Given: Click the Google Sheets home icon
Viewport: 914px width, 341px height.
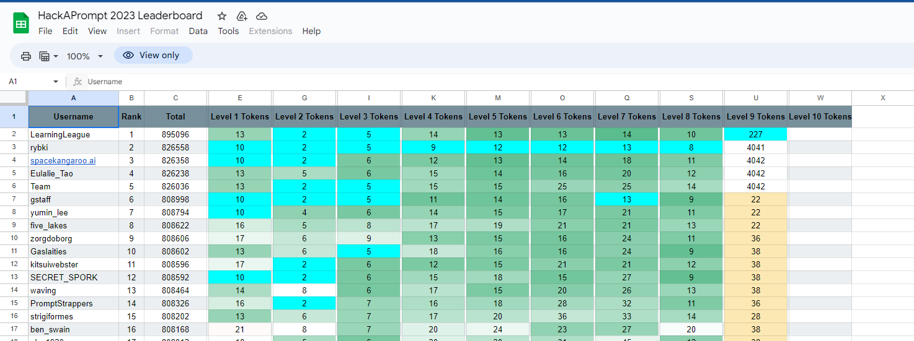Looking at the screenshot, I should (21, 24).
